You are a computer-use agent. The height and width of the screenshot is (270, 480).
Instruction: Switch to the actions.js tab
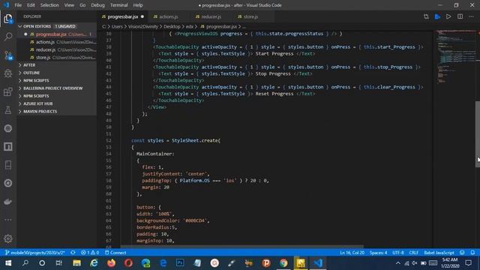pos(168,16)
